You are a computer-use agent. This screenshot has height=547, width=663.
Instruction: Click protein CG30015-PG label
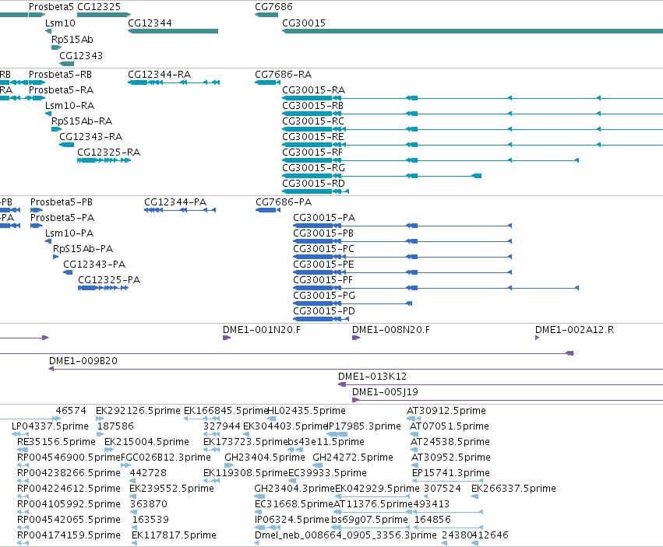(324, 296)
